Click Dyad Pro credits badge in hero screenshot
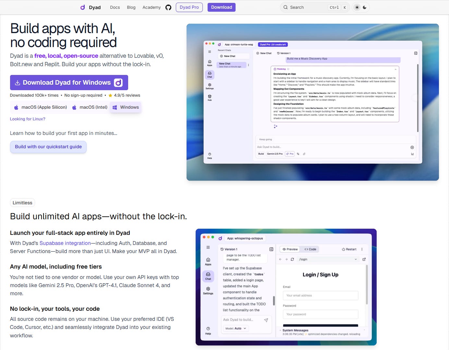The width and height of the screenshot is (449, 350). [273, 44]
